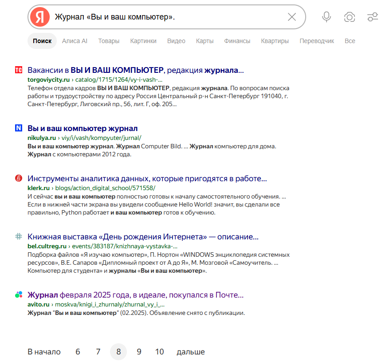This screenshot has height=362, width=382.
Task: Open blogs/action_digital_school/571558 path
Action: pyautogui.click(x=105, y=188)
